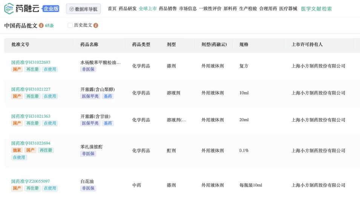The width and height of the screenshot is (360, 197).
Task: Select the 全球上市 menu item
Action: (x=148, y=9)
